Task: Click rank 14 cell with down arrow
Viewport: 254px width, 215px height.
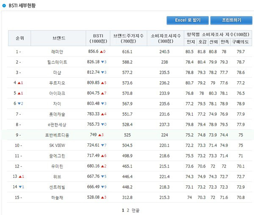Action: [18, 187]
